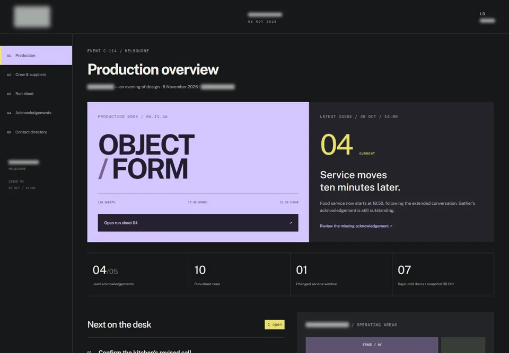
Task: Click the 120 GUESTS label
Action: click(x=106, y=202)
